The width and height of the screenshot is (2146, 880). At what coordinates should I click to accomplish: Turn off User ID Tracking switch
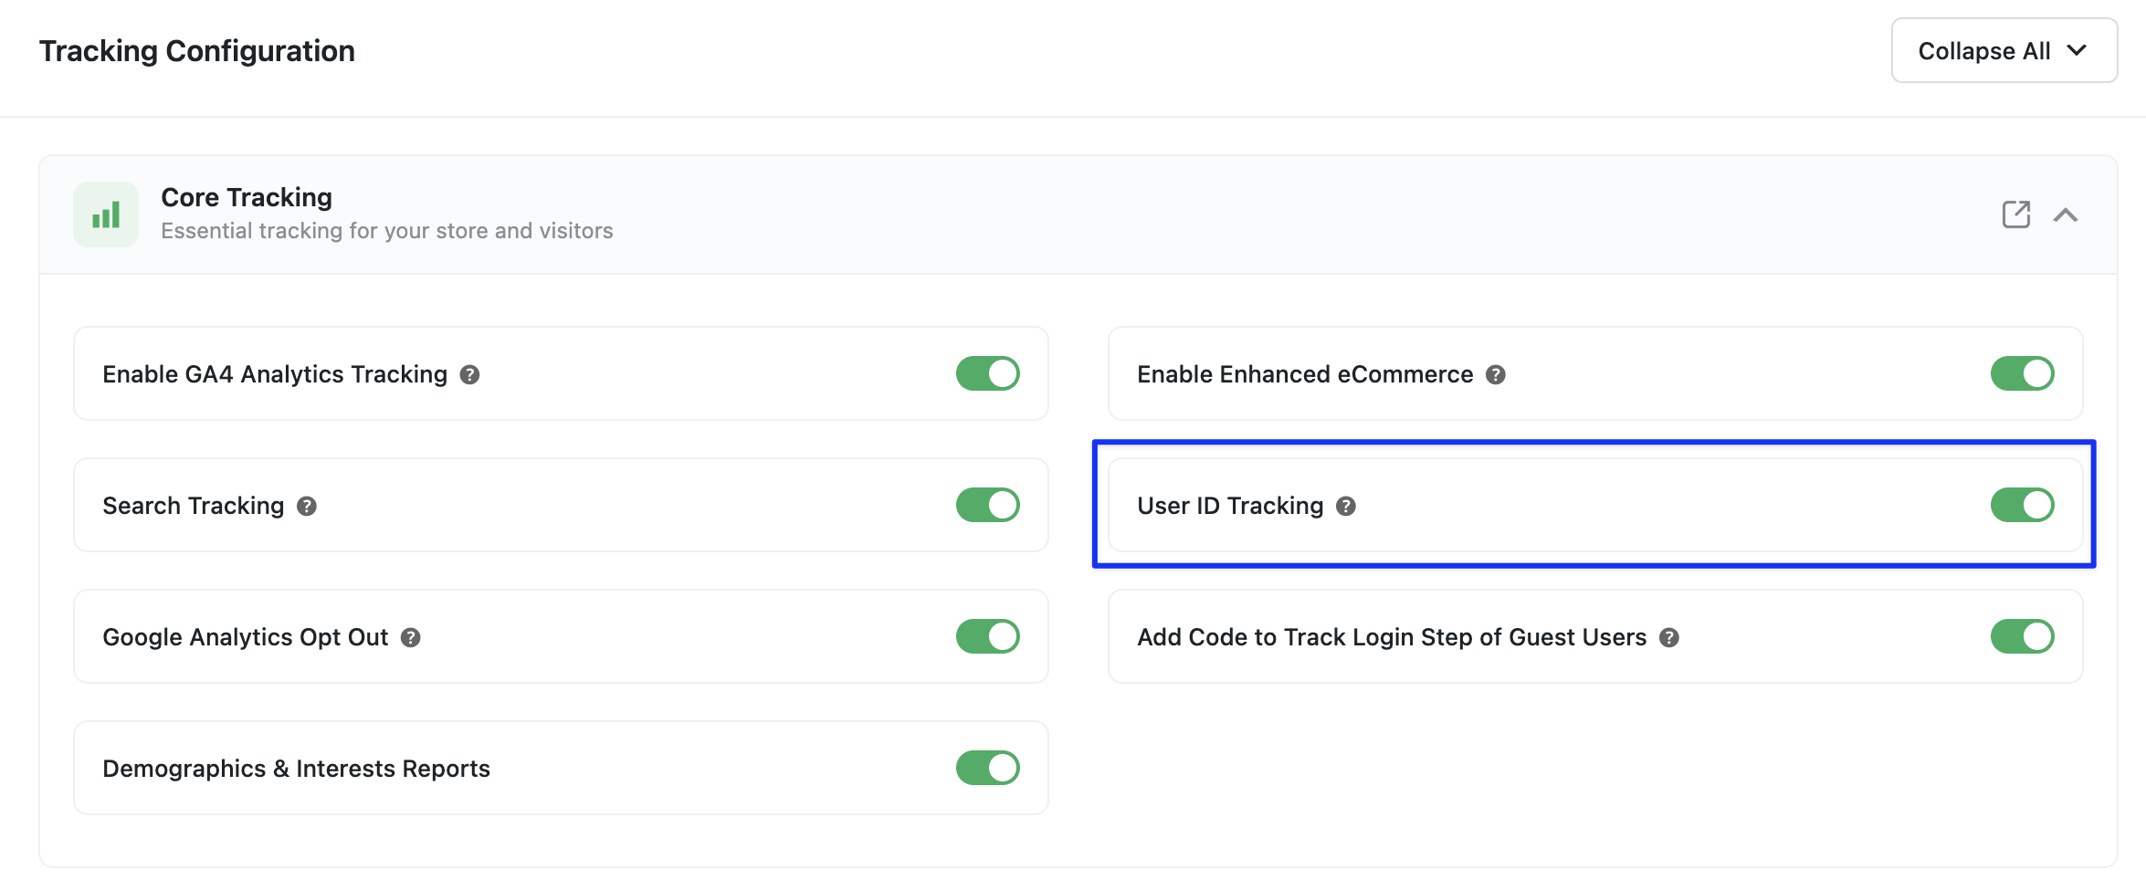[x=2023, y=505]
